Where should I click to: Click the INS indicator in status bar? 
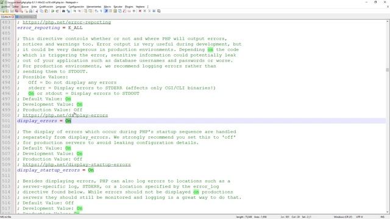pos(383,217)
